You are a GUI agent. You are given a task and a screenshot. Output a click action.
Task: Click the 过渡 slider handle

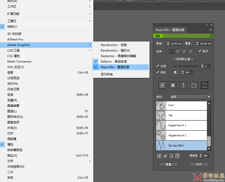pyautogui.click(x=178, y=66)
